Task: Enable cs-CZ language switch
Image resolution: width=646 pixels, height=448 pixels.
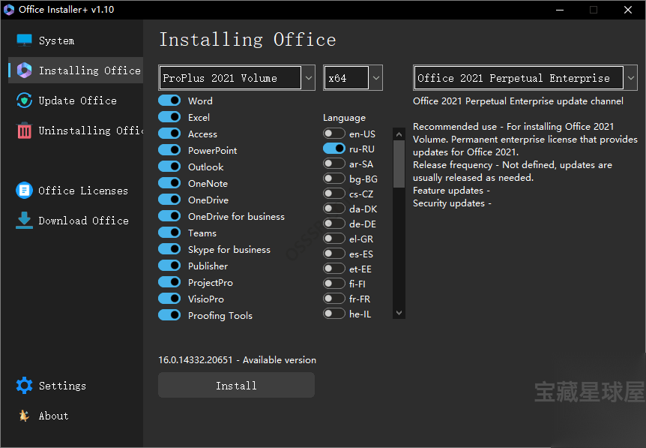Action: [x=334, y=193]
